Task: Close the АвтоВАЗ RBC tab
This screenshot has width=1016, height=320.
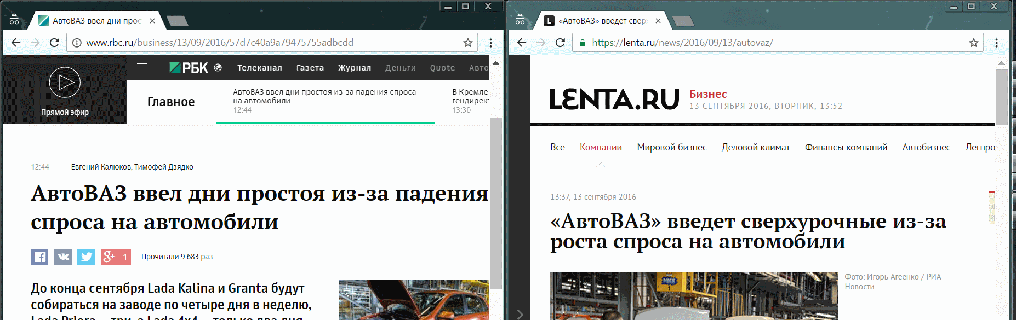Action: click(152, 21)
